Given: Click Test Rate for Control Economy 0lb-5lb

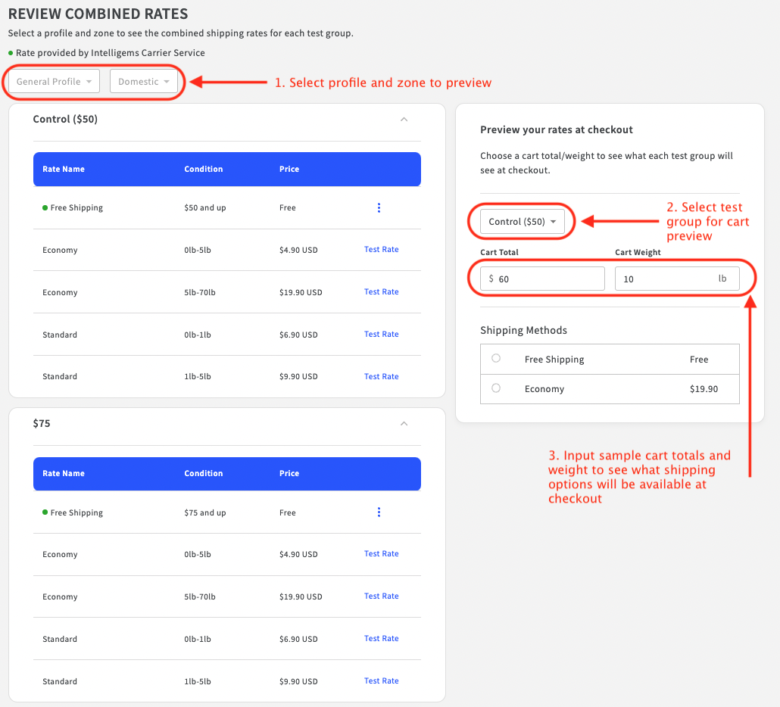Looking at the screenshot, I should click(381, 250).
